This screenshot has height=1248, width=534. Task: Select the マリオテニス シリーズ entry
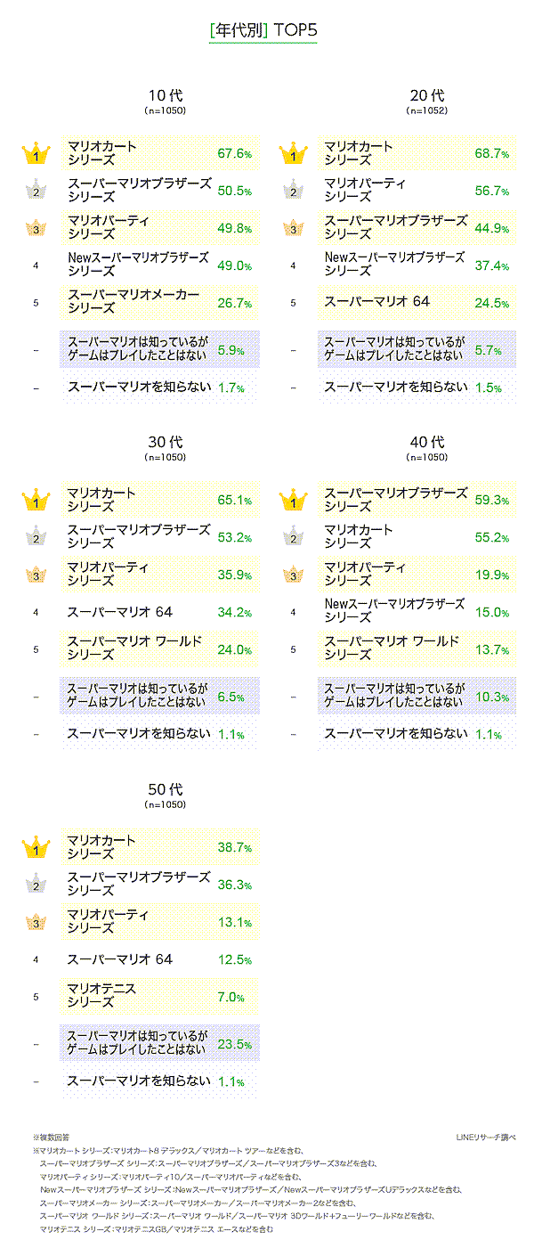pyautogui.click(x=101, y=995)
